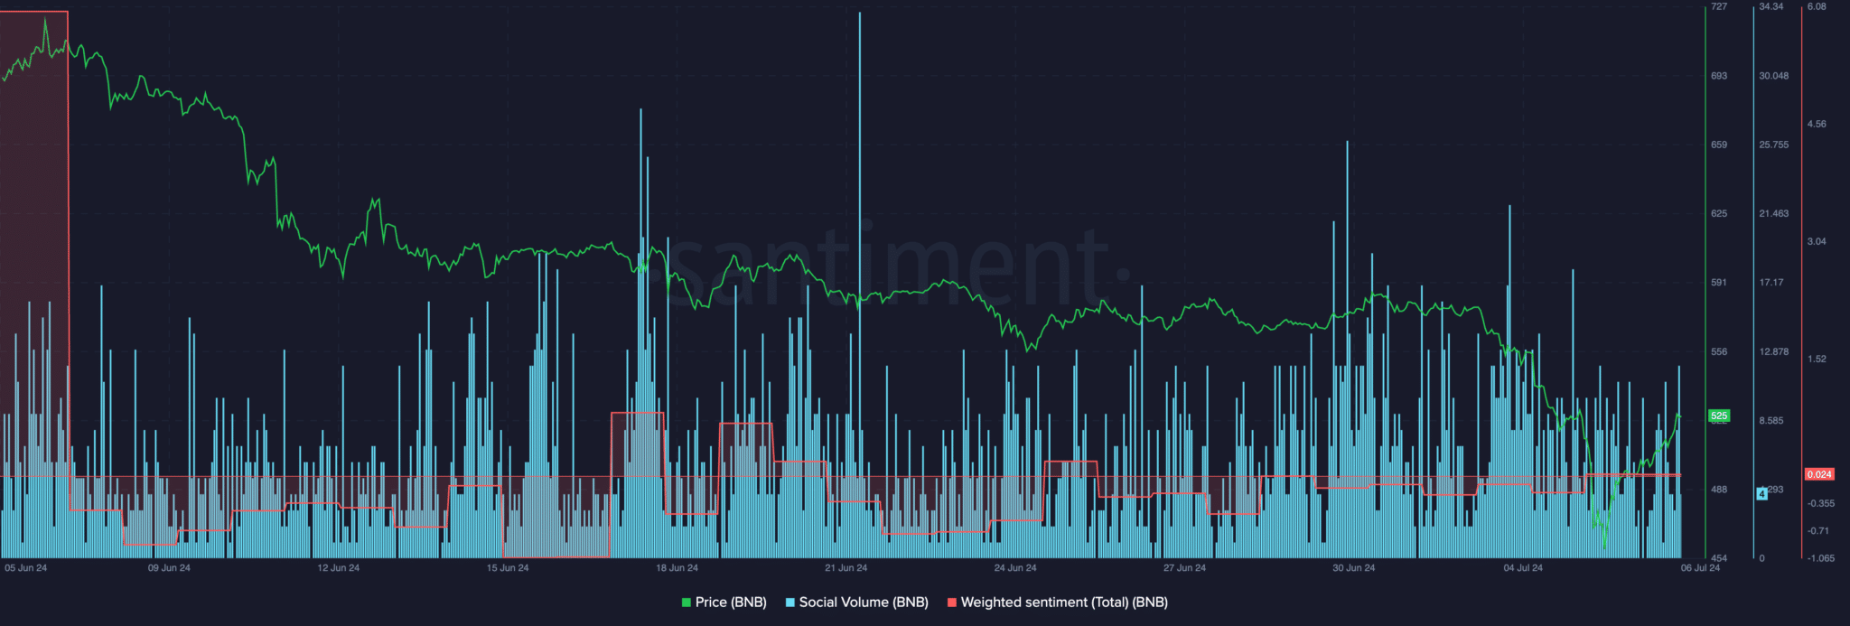Screen dimensions: 1850x626
Task: Toggle the Price (BNB) series label
Action: point(731,603)
